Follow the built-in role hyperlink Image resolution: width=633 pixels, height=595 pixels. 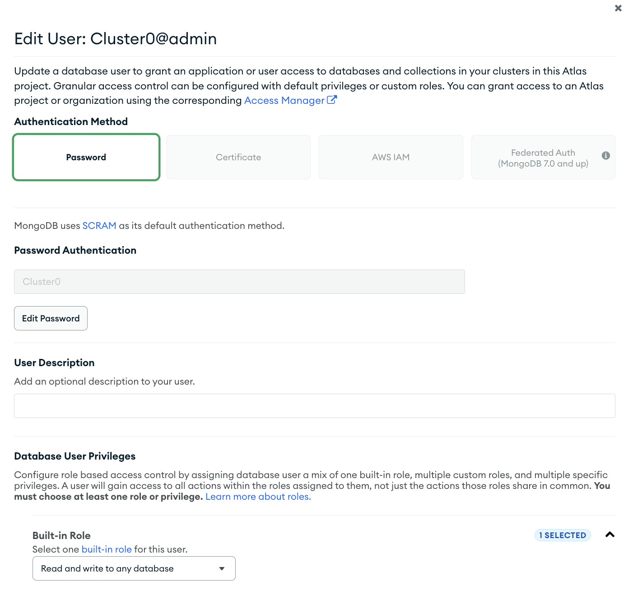click(x=107, y=549)
